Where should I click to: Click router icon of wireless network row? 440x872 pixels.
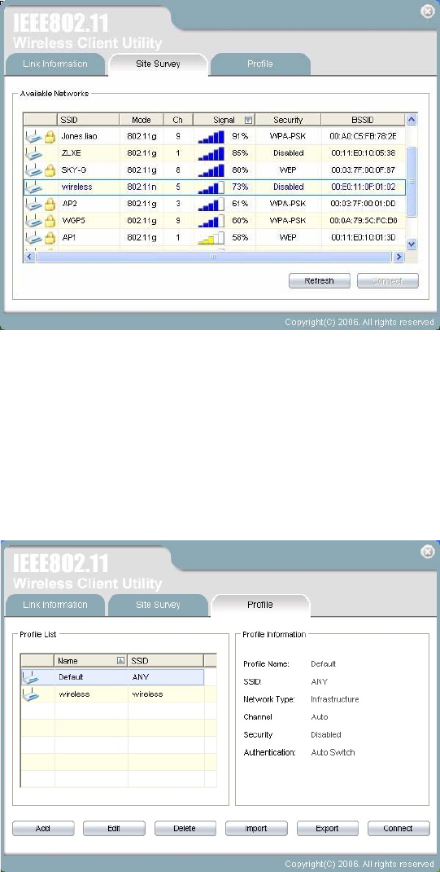pos(34,187)
